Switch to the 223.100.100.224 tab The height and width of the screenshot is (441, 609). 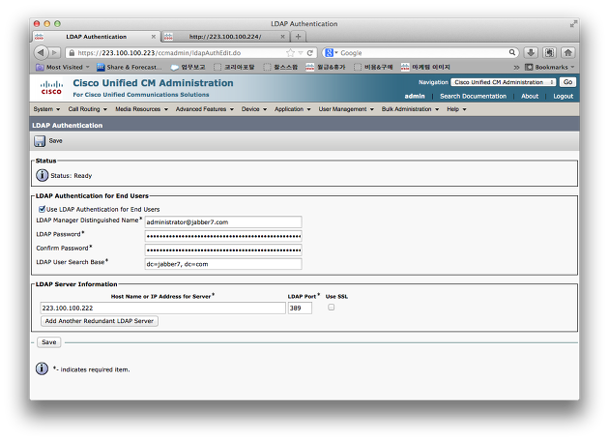tap(225, 37)
